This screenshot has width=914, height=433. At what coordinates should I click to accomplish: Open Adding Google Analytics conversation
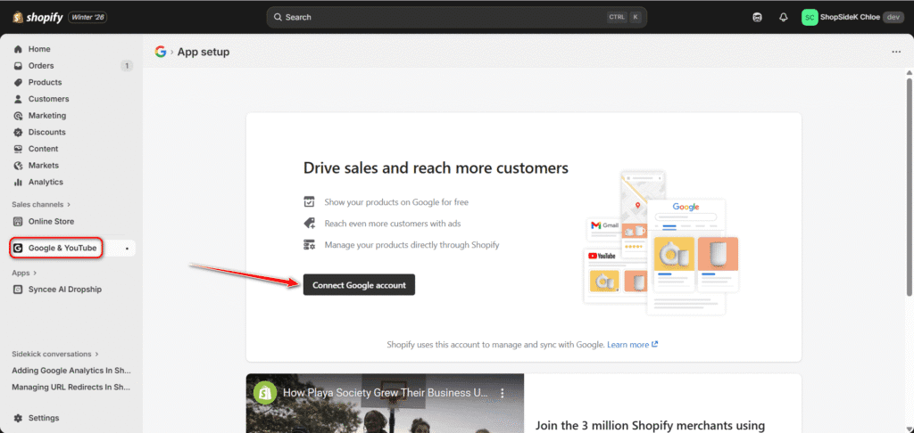[71, 370]
